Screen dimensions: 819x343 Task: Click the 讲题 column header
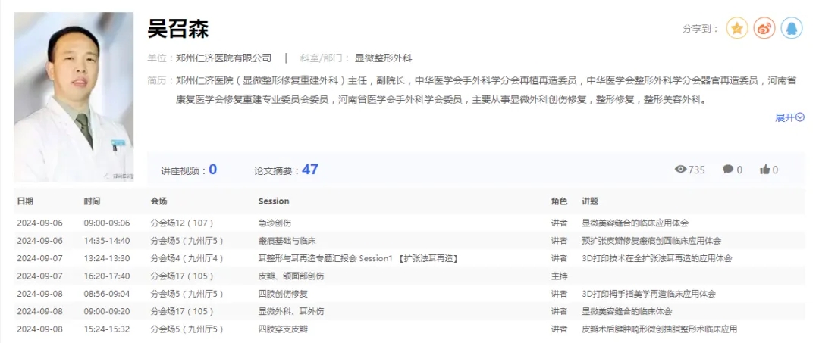pyautogui.click(x=590, y=201)
